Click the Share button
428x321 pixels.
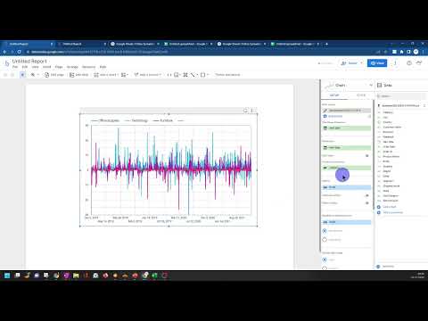coord(350,63)
